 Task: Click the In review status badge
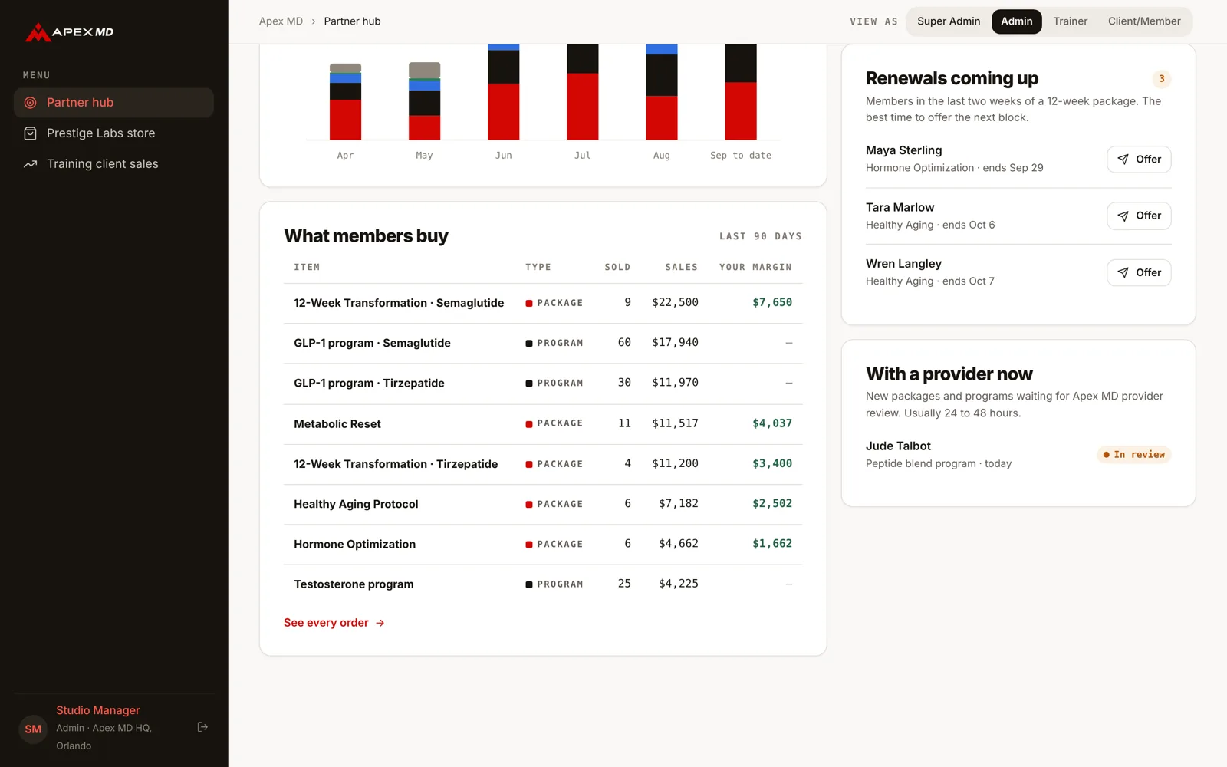[x=1133, y=455]
